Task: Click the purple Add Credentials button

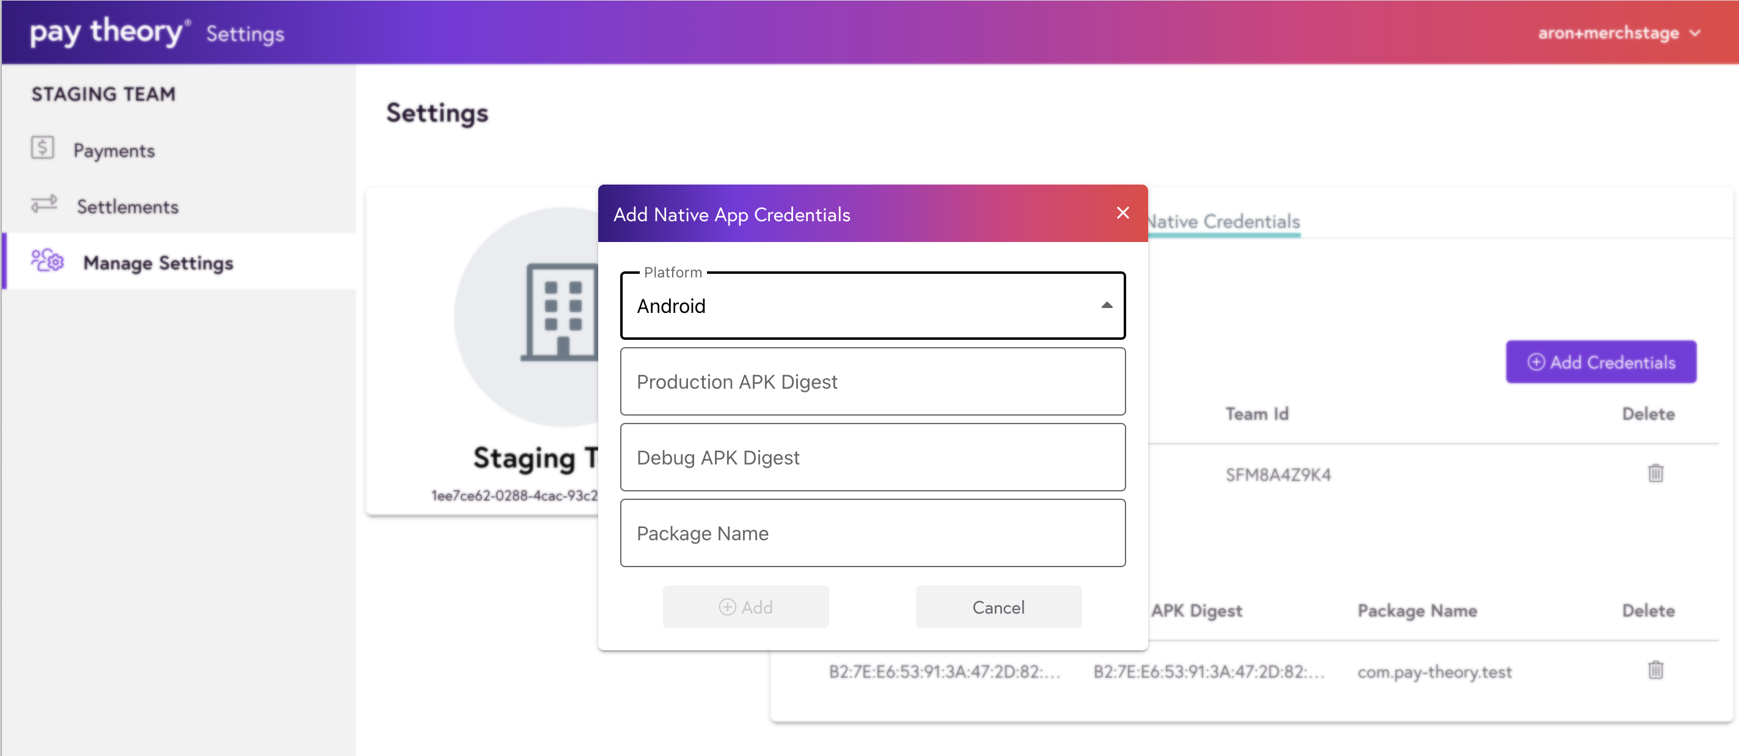Action: [1601, 362]
